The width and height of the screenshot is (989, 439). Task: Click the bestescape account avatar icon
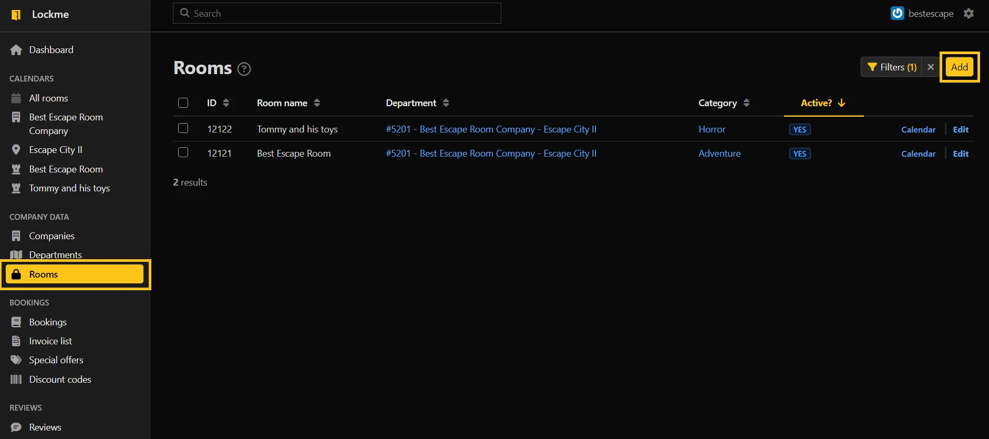(897, 13)
